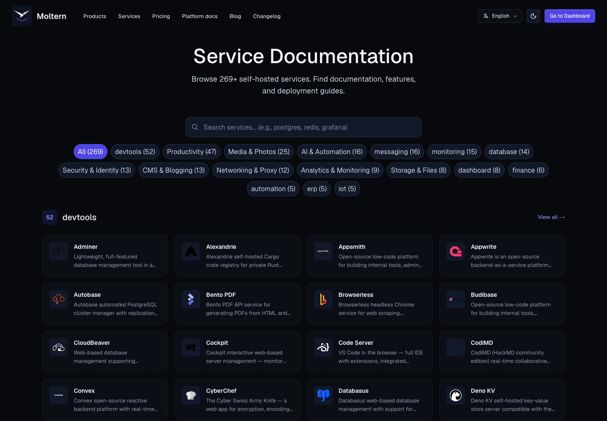Viewport: 607px width, 421px height.
Task: Toggle dark mode moon icon
Action: 533,16
